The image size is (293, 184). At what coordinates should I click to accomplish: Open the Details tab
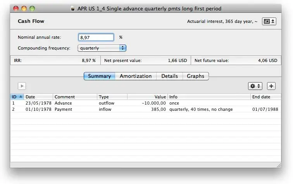point(169,76)
